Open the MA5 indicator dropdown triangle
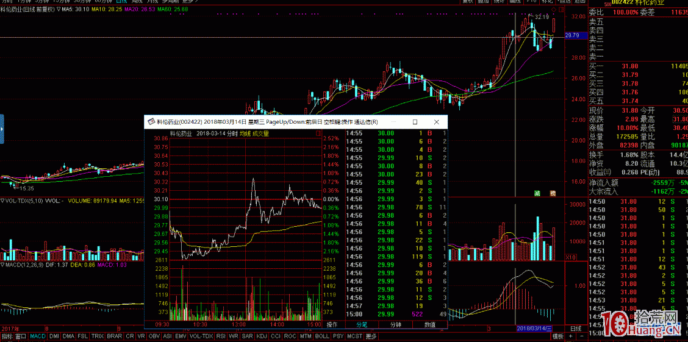Image resolution: width=688 pixels, height=342 pixels. pyautogui.click(x=59, y=9)
